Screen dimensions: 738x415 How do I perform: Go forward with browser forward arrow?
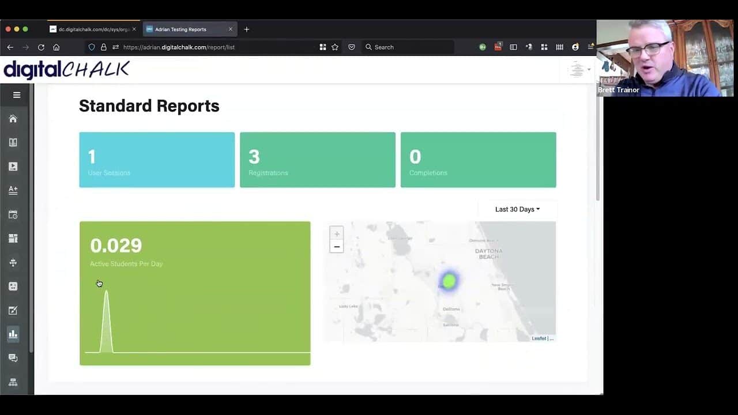tap(25, 47)
